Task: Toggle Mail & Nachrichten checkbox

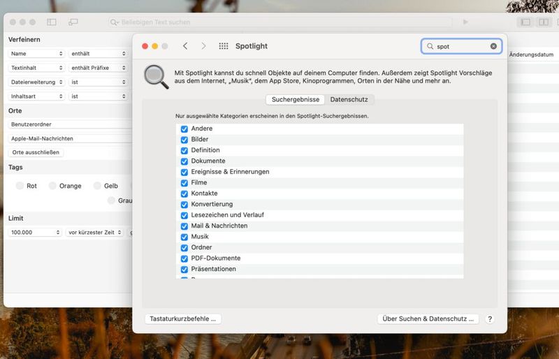Action: pyautogui.click(x=184, y=226)
